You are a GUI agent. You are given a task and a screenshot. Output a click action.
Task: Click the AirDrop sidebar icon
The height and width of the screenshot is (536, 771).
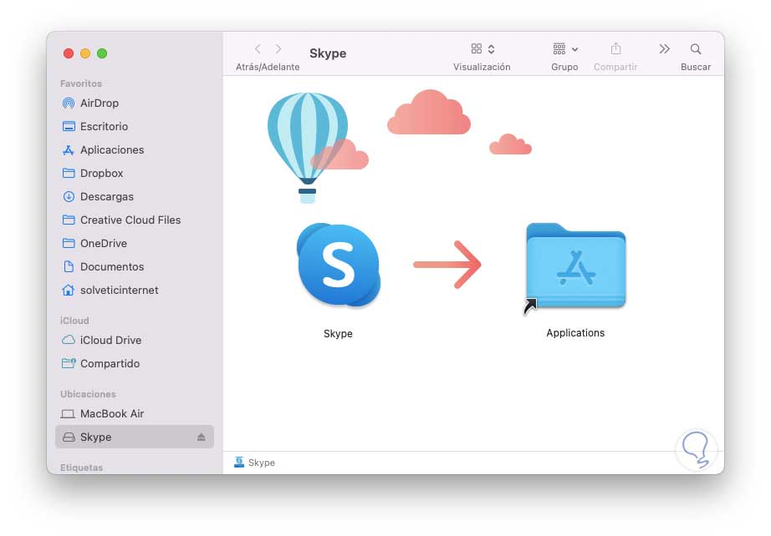[x=69, y=103]
